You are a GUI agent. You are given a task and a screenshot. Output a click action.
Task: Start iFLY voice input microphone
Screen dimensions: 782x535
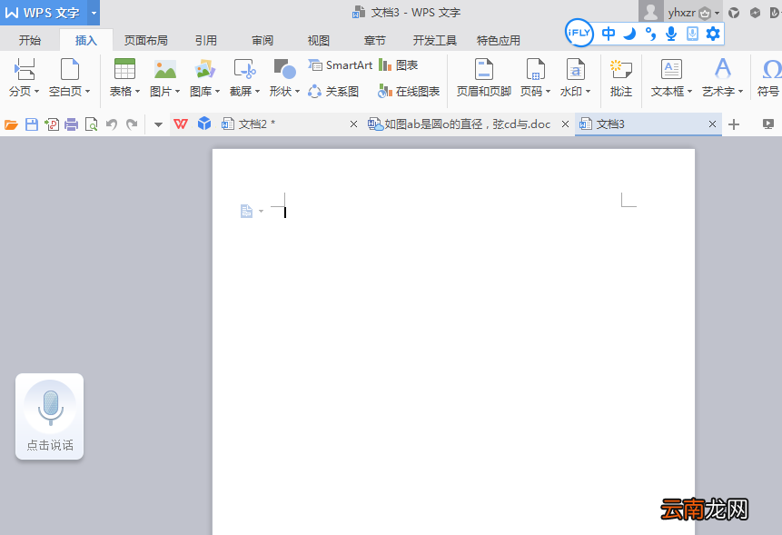(671, 34)
